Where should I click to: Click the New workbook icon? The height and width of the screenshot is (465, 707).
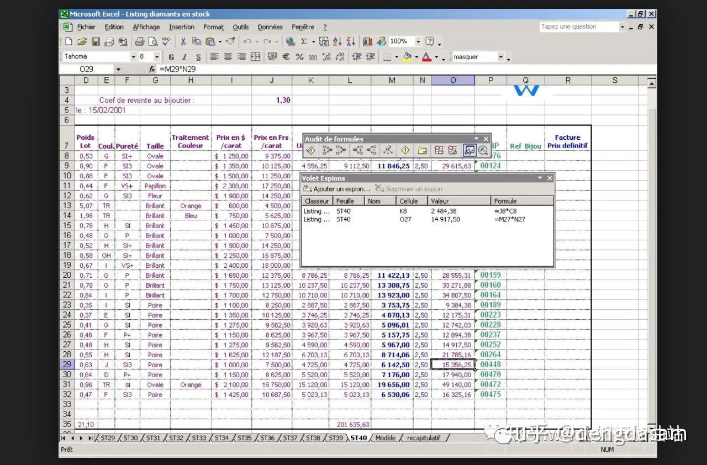coord(68,42)
